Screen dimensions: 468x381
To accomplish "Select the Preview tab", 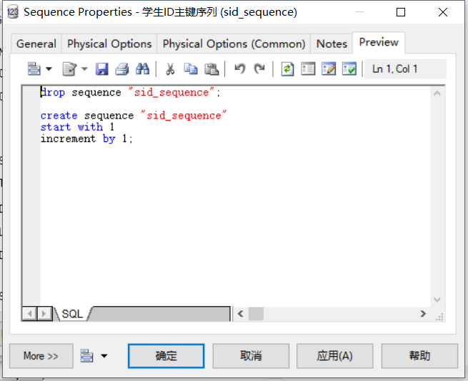I will (x=379, y=42).
